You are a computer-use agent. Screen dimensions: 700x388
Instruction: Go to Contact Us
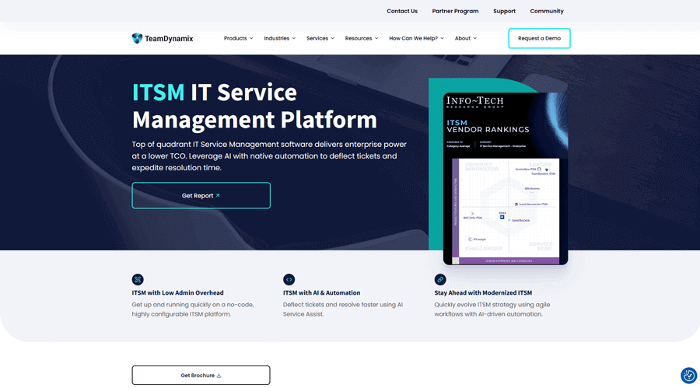402,11
